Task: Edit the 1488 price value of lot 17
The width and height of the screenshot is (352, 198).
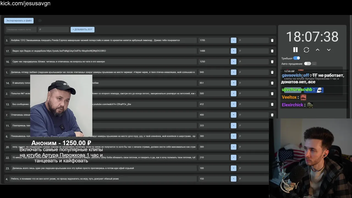Action: click(x=214, y=51)
